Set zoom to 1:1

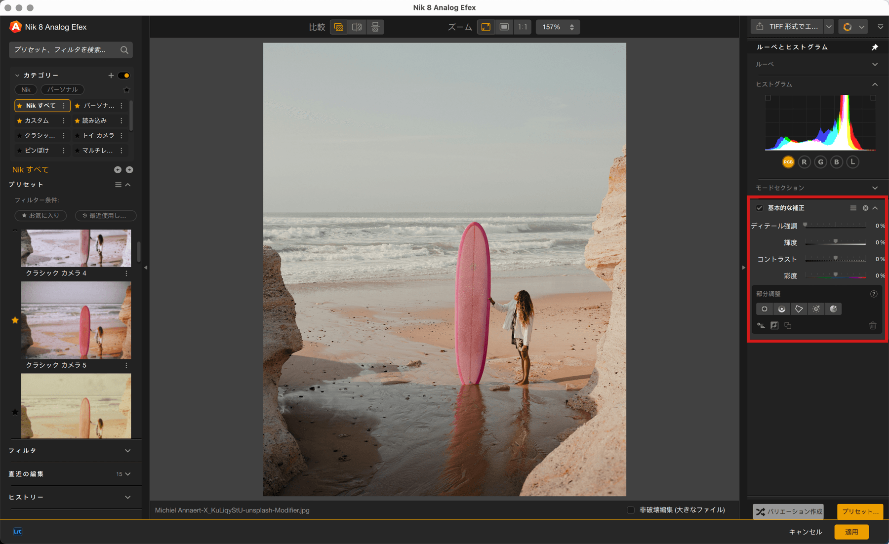523,27
